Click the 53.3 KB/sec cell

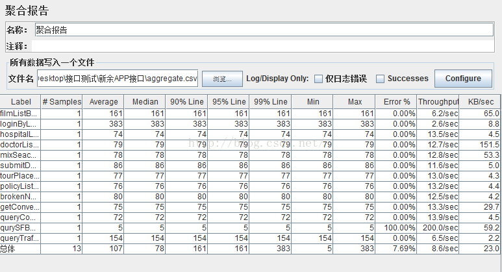click(x=480, y=155)
